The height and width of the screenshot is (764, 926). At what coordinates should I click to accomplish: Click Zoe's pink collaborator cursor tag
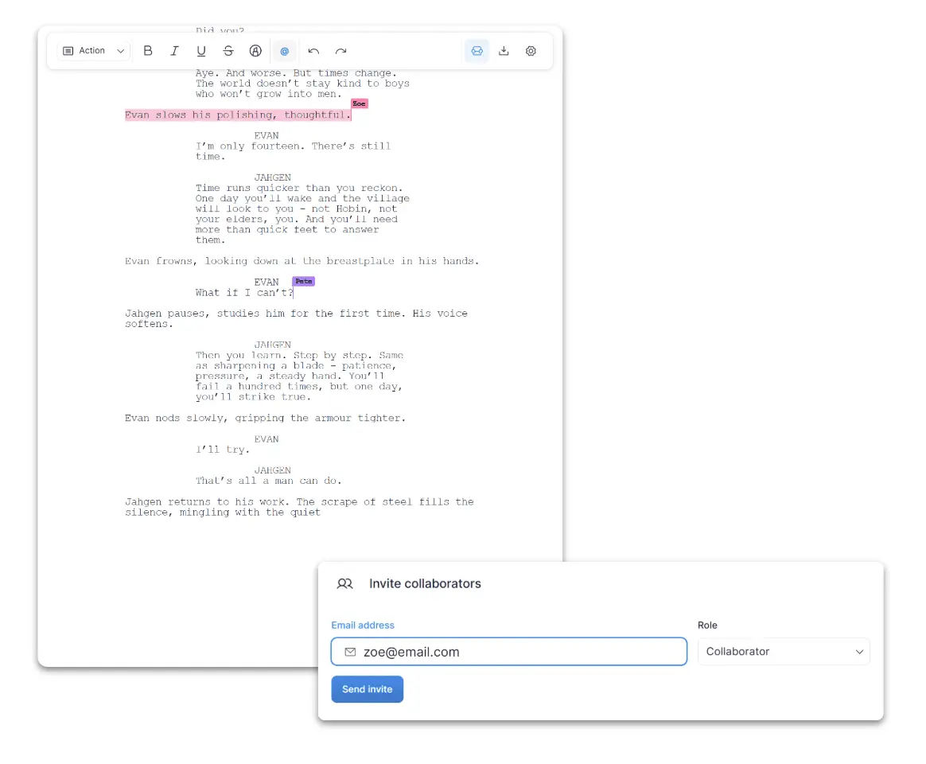[x=360, y=103]
